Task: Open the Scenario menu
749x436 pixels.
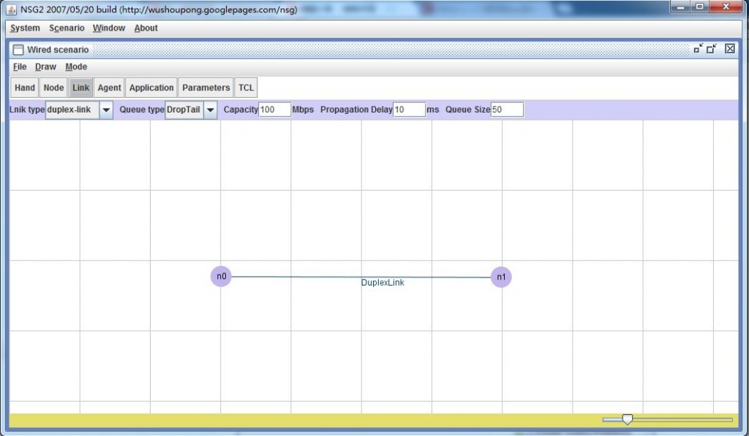Action: pos(67,28)
